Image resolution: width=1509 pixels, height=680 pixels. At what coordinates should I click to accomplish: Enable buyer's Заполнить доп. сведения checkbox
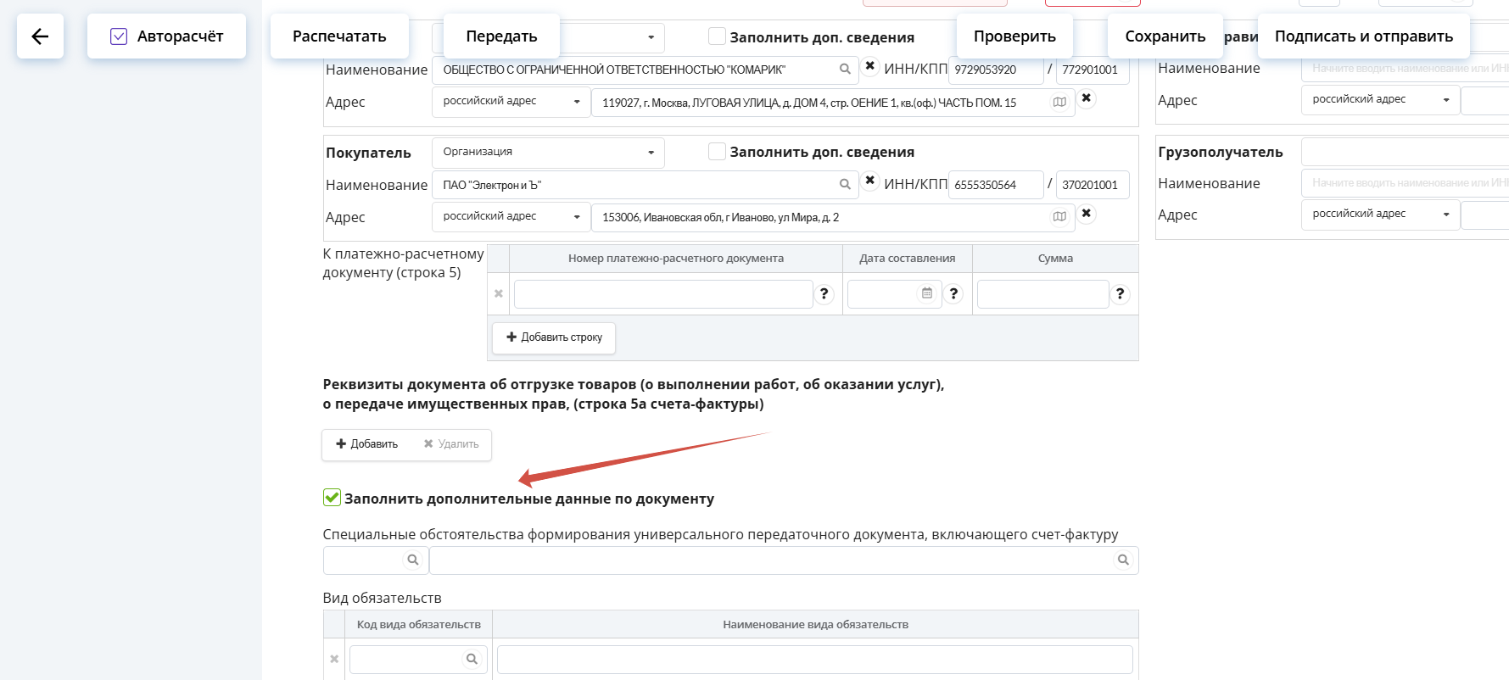click(717, 152)
